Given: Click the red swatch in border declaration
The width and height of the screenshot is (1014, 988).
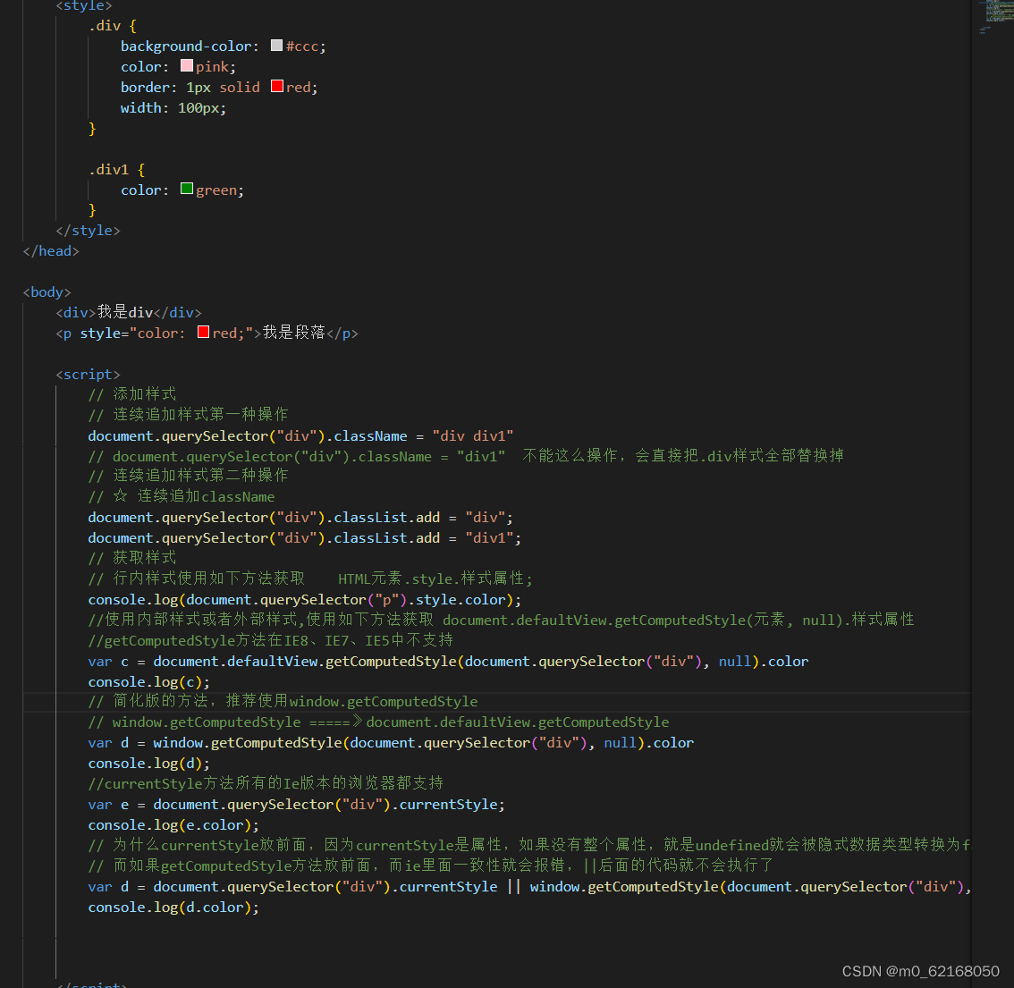Looking at the screenshot, I should 277,87.
